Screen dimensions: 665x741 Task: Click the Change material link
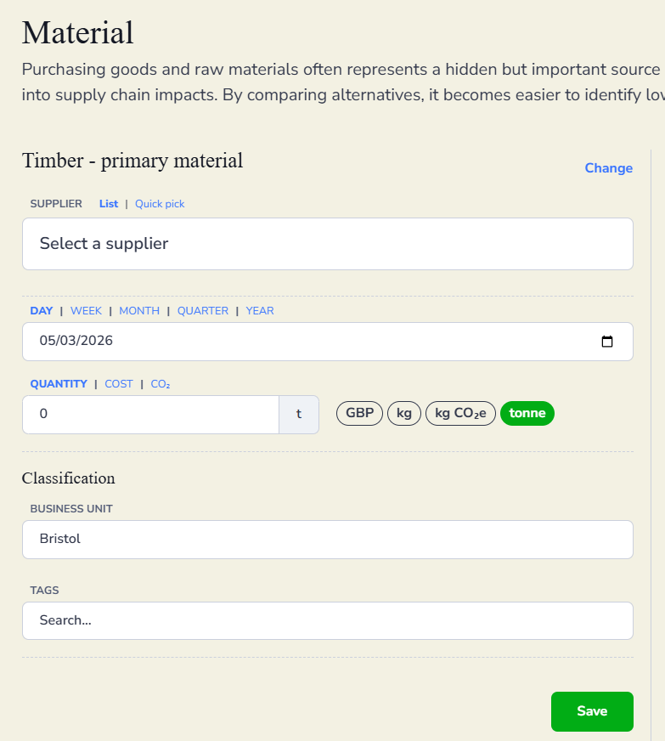[608, 168]
